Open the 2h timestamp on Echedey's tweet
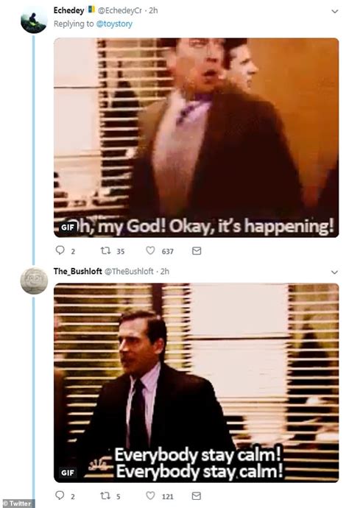The width and height of the screenshot is (349, 508). [x=153, y=11]
